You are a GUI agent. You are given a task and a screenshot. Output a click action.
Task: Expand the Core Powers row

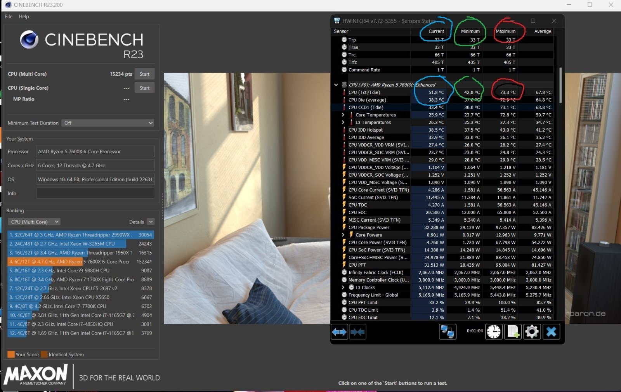click(x=343, y=235)
